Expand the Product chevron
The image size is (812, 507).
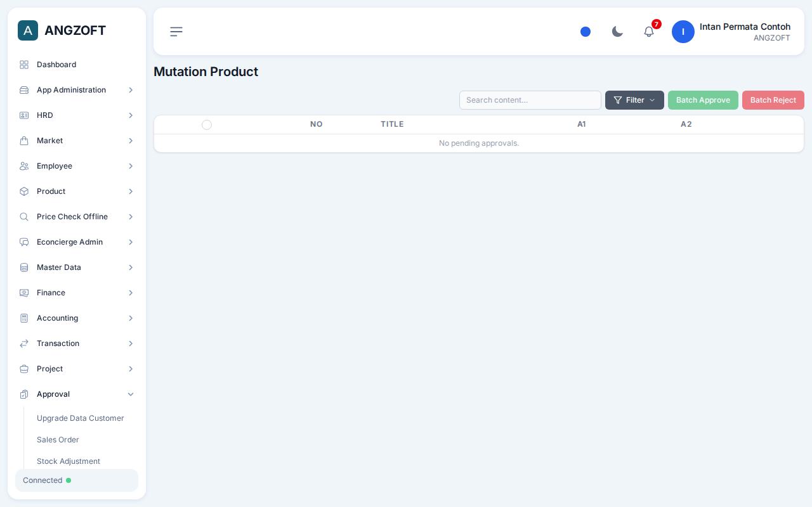131,191
